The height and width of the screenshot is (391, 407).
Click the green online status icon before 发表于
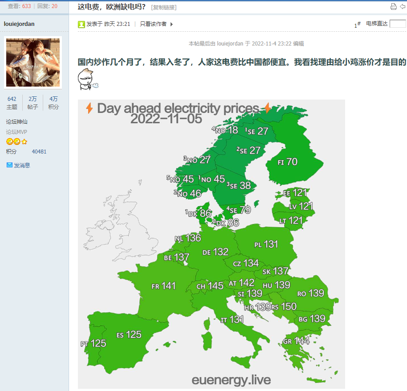coord(81,24)
